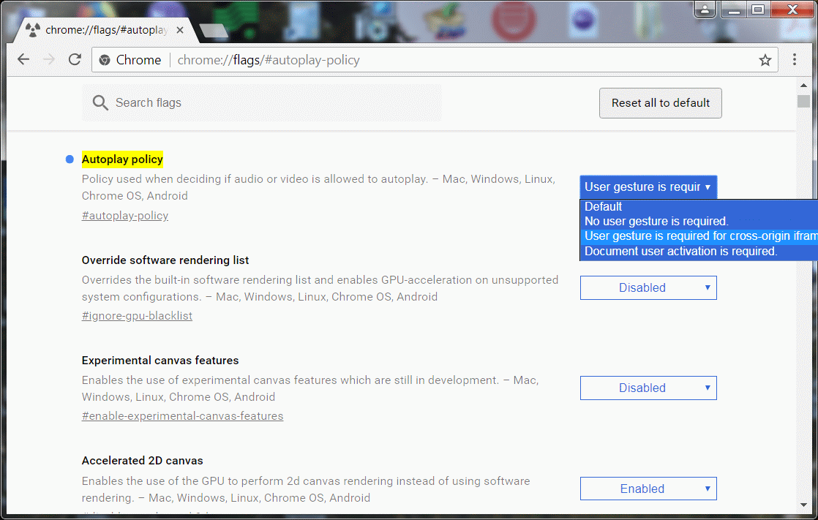Image resolution: width=818 pixels, height=520 pixels.
Task: Click the search magnifier icon
Action: pyautogui.click(x=100, y=102)
